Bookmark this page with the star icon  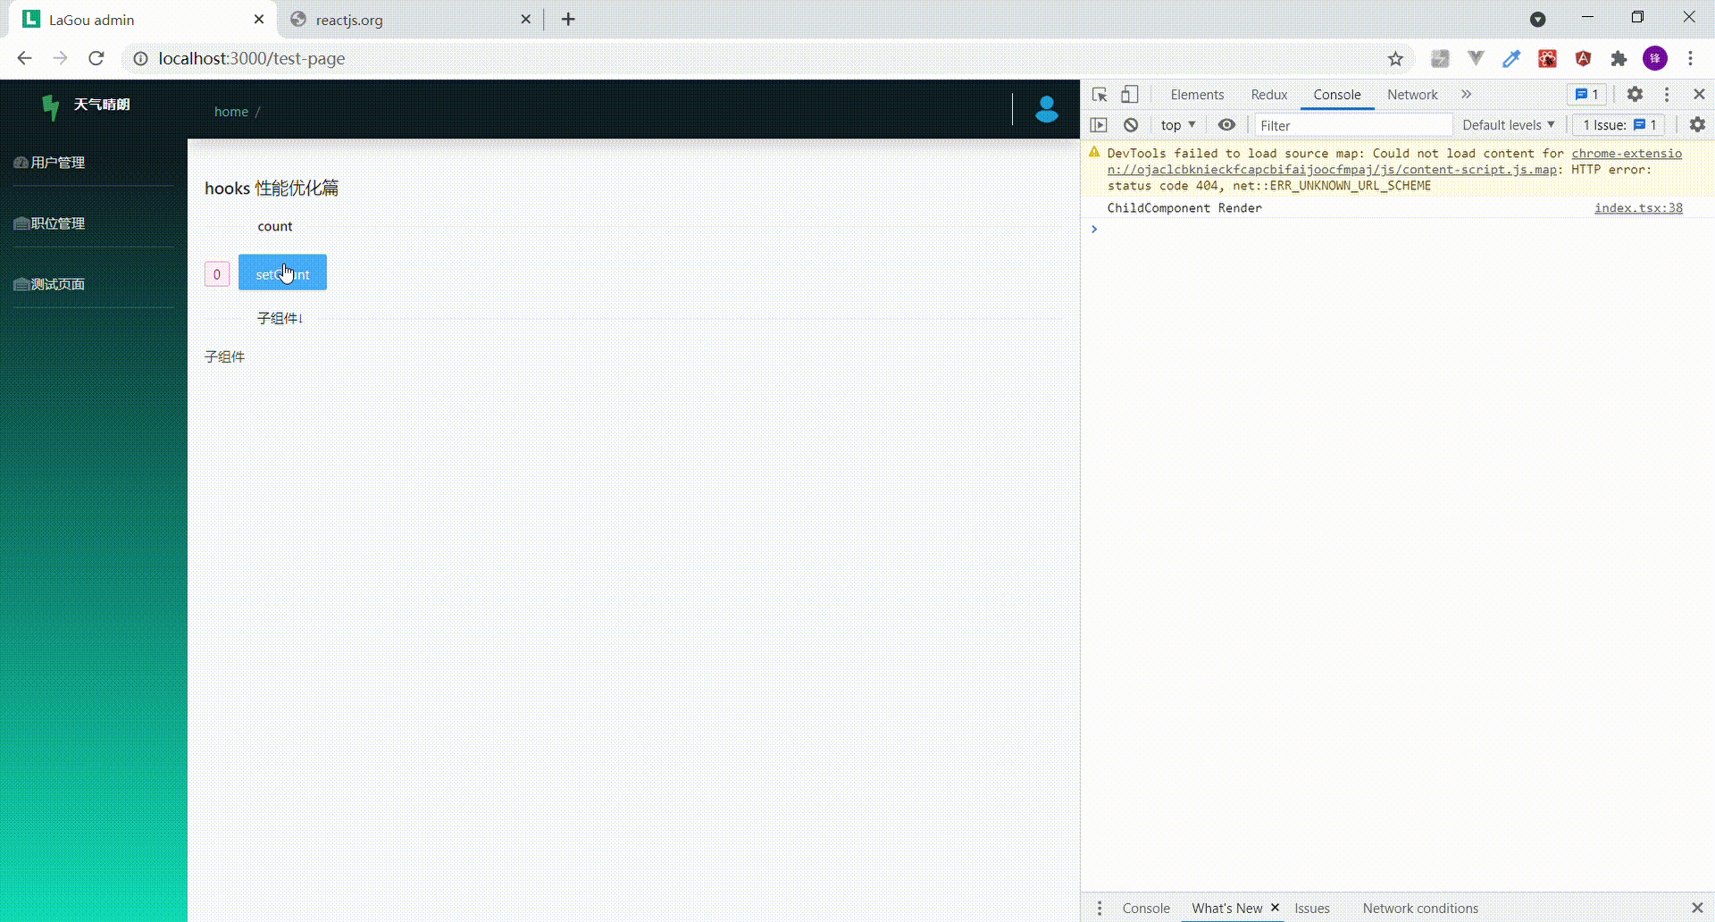tap(1395, 59)
